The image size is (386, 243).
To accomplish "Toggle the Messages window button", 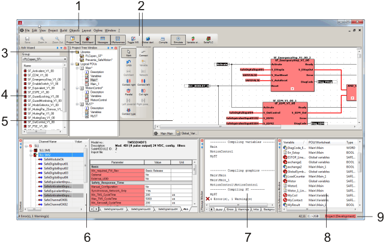I will [x=102, y=40].
